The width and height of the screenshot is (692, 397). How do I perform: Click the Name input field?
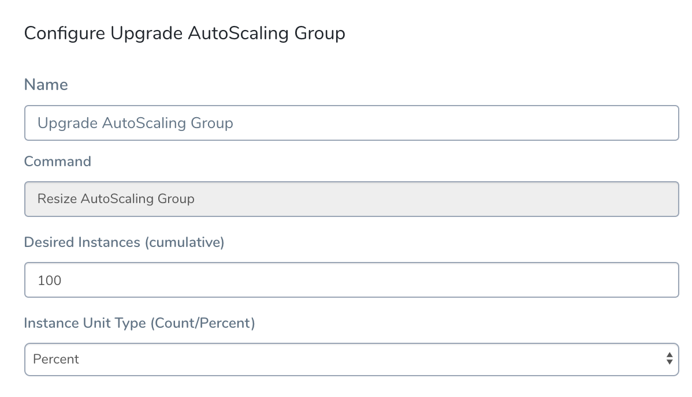(x=351, y=123)
